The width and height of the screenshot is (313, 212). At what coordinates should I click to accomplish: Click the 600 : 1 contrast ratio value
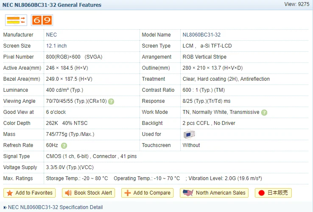(x=204, y=90)
